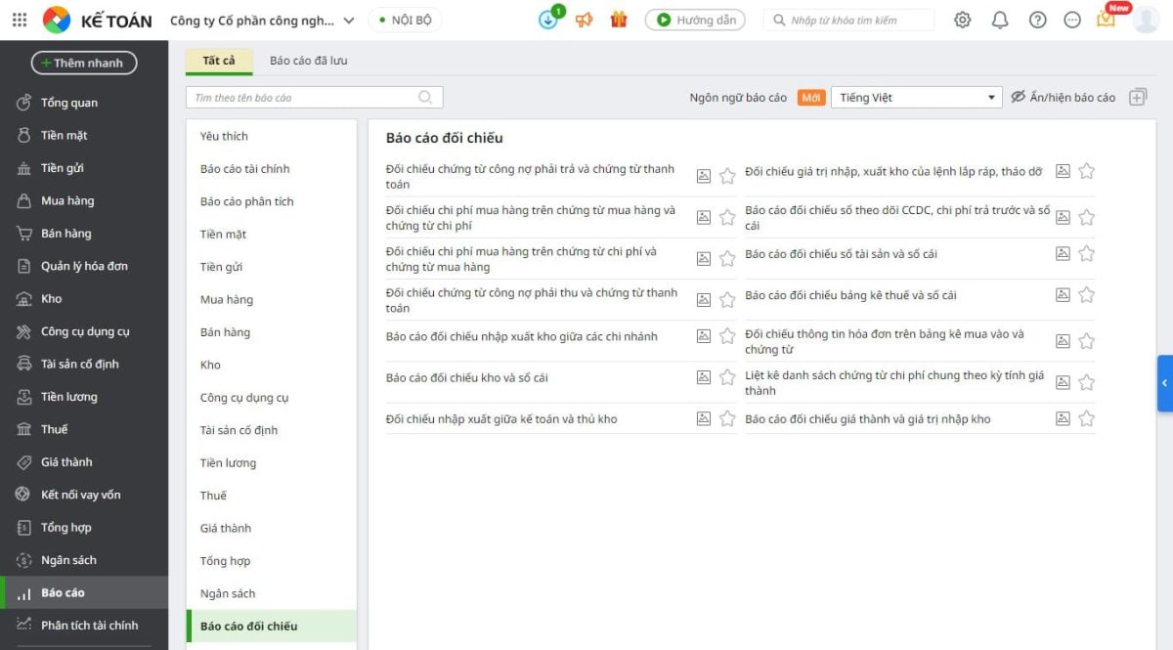This screenshot has height=650, width=1173.
Task: Open 'Báo cáo đối chiếu sổ tài sản và sổ cái'
Action: [841, 254]
